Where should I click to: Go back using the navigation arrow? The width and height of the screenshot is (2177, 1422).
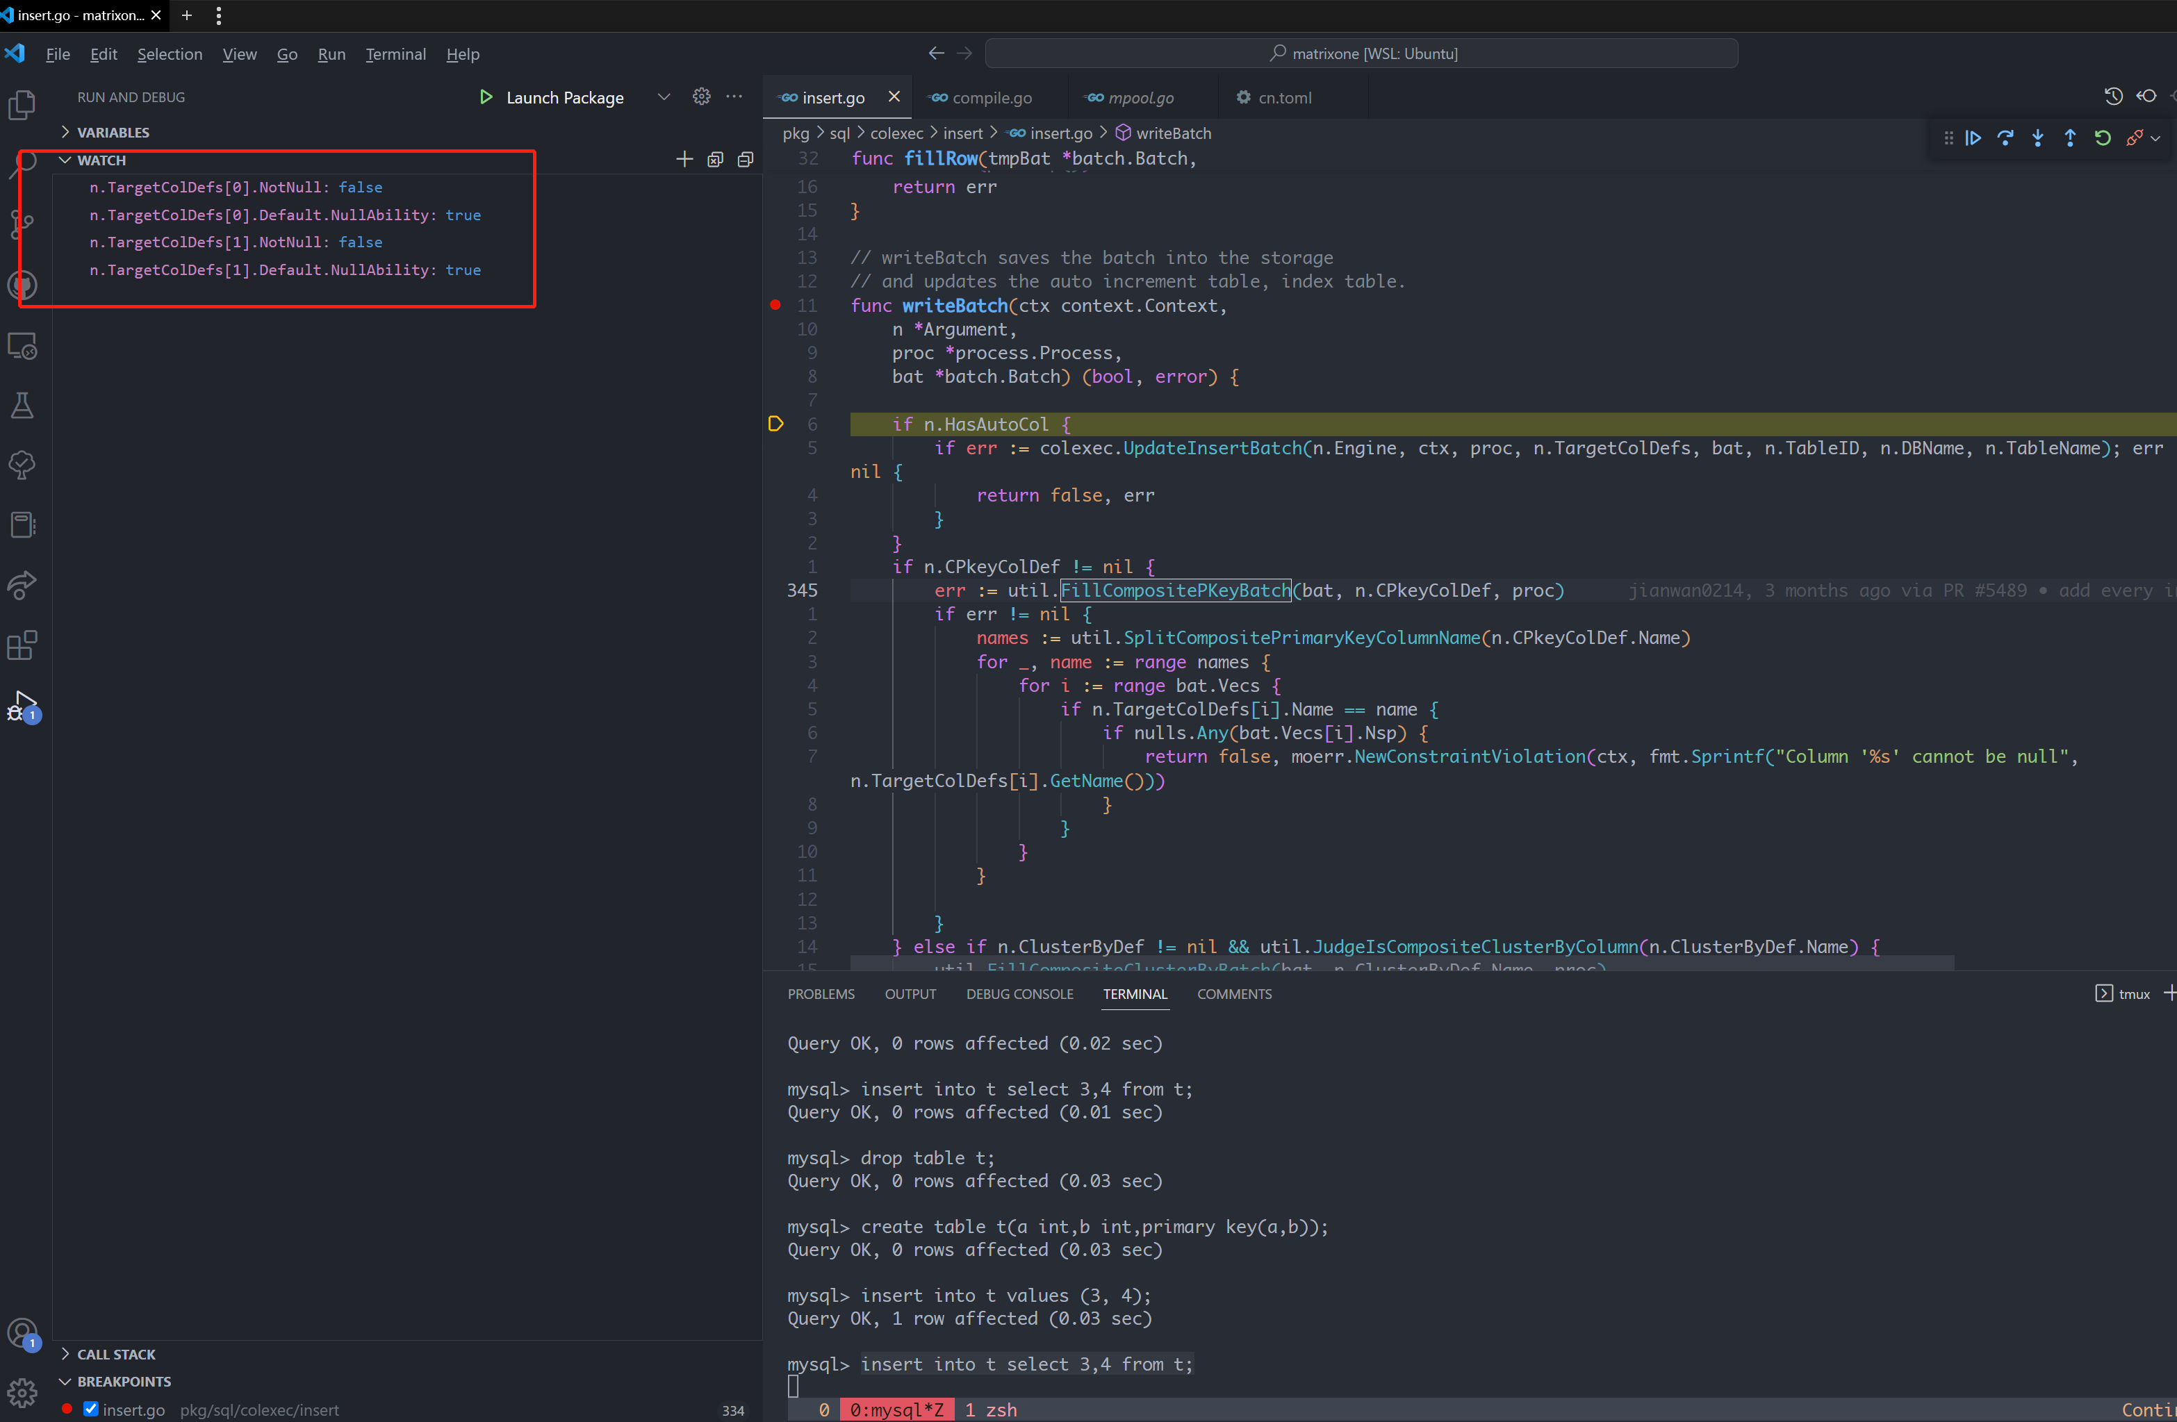coord(936,54)
